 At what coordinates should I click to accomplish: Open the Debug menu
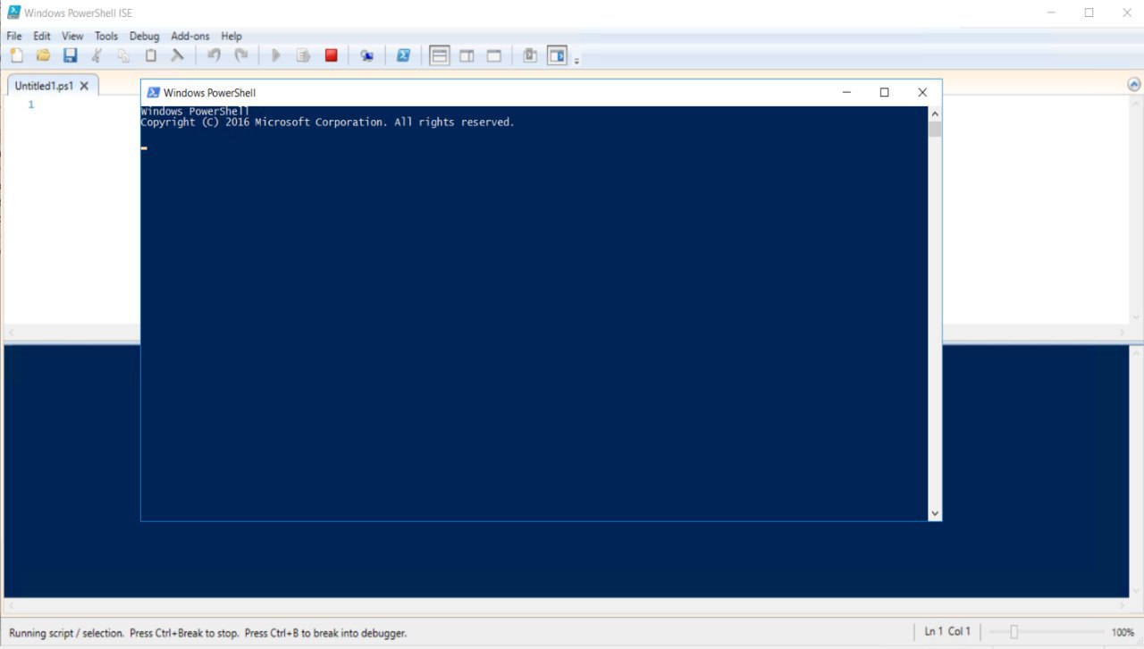(x=144, y=37)
